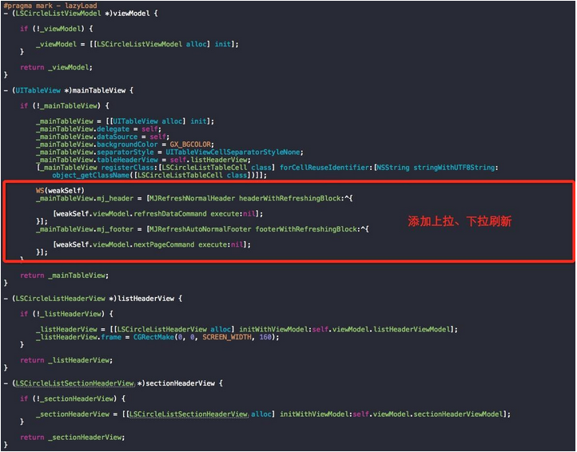This screenshot has width=577, height=452.
Task: Click the 'refreshDataCommand execute:nil' line
Action: pos(158,214)
